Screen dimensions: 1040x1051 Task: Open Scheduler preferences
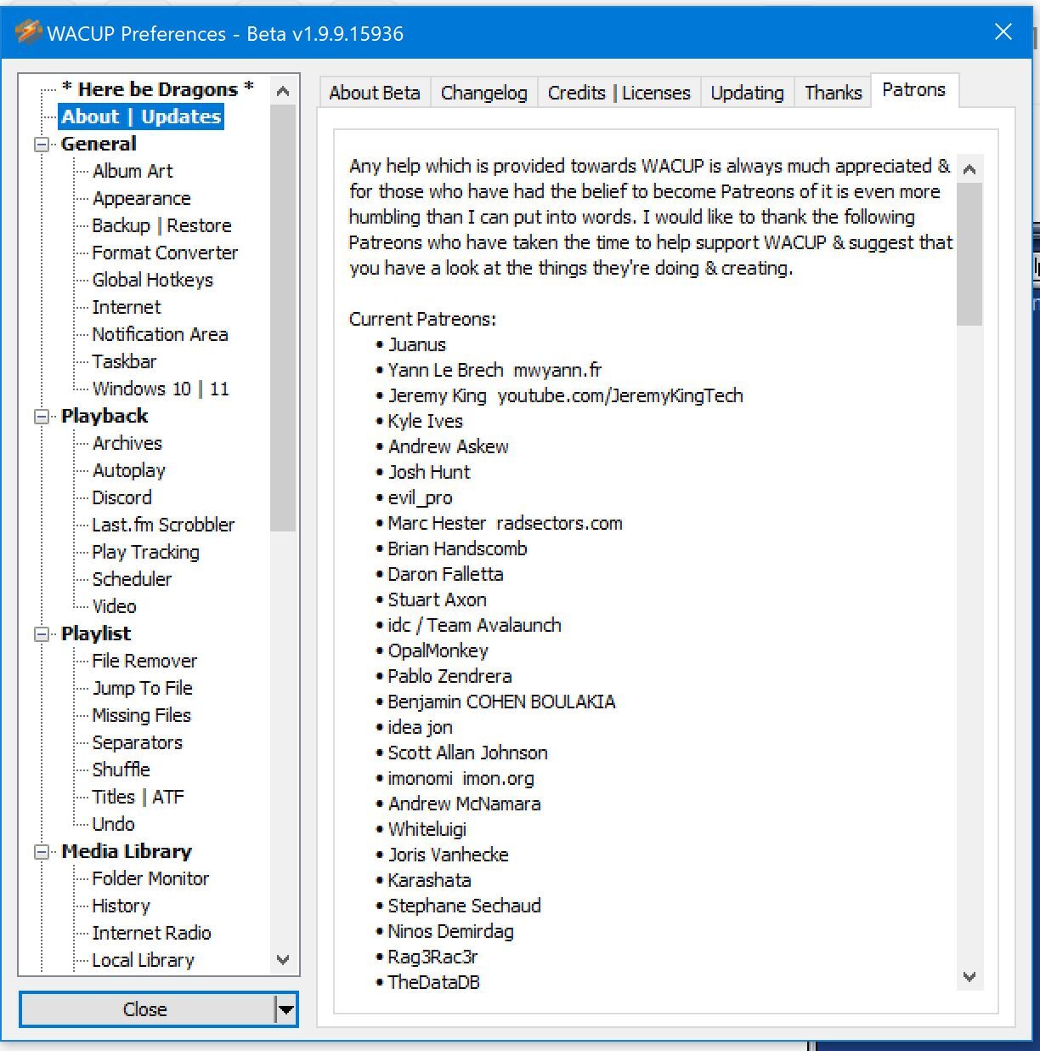pos(132,579)
